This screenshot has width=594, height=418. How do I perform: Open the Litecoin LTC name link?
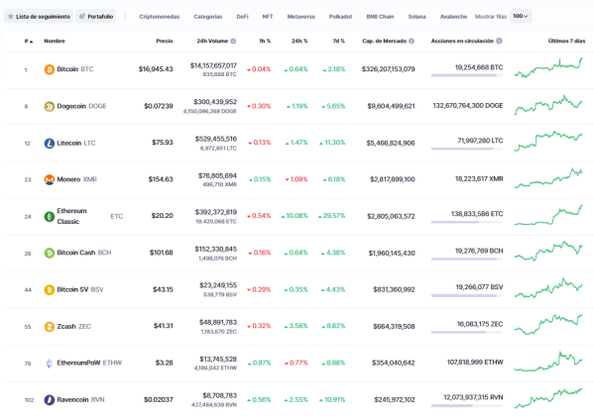pos(76,143)
